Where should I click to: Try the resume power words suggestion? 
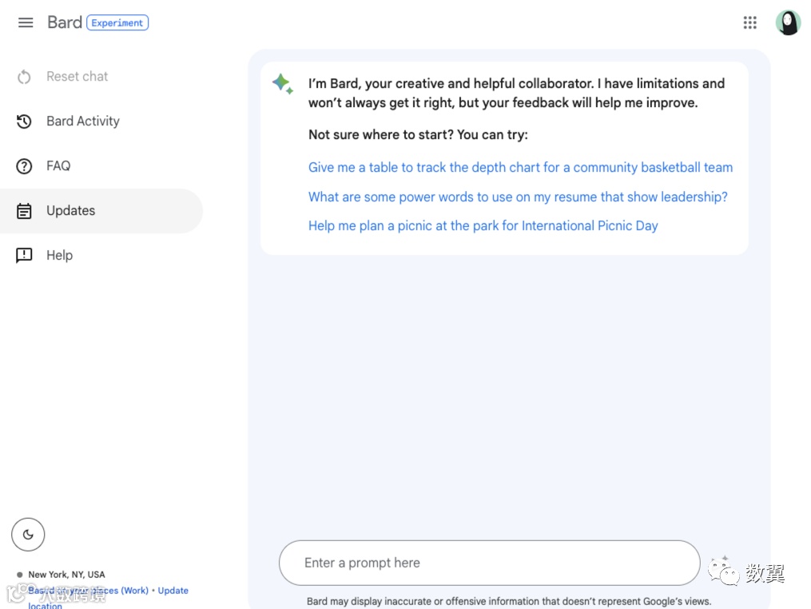(518, 197)
